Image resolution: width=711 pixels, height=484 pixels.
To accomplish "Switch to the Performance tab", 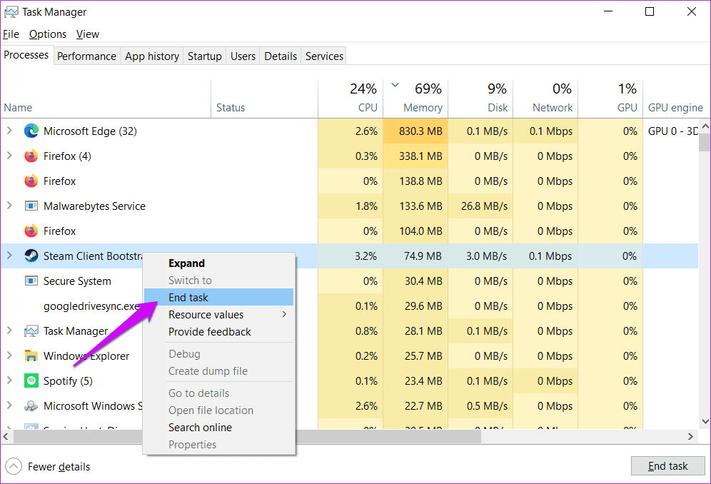I will tap(86, 56).
